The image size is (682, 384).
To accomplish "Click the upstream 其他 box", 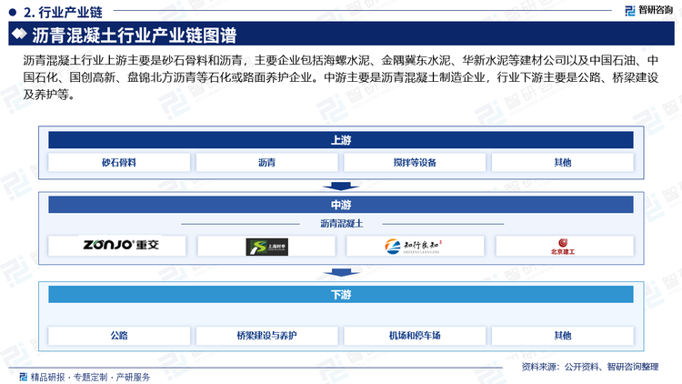I will click(x=562, y=162).
